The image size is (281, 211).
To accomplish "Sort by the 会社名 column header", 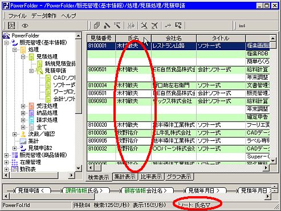I will tap(174, 38).
